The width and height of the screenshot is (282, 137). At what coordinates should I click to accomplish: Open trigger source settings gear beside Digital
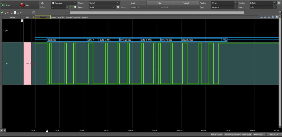pyautogui.click(x=118, y=7)
